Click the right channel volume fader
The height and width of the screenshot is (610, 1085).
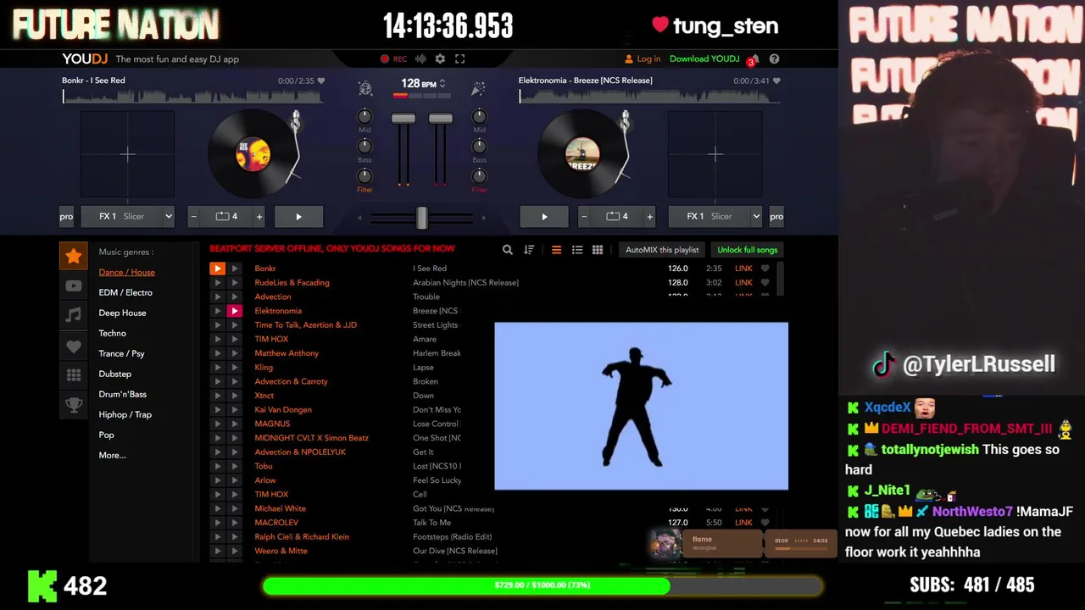[441, 119]
